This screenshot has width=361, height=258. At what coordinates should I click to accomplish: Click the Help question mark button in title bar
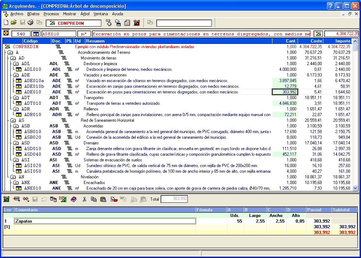(x=331, y=6)
